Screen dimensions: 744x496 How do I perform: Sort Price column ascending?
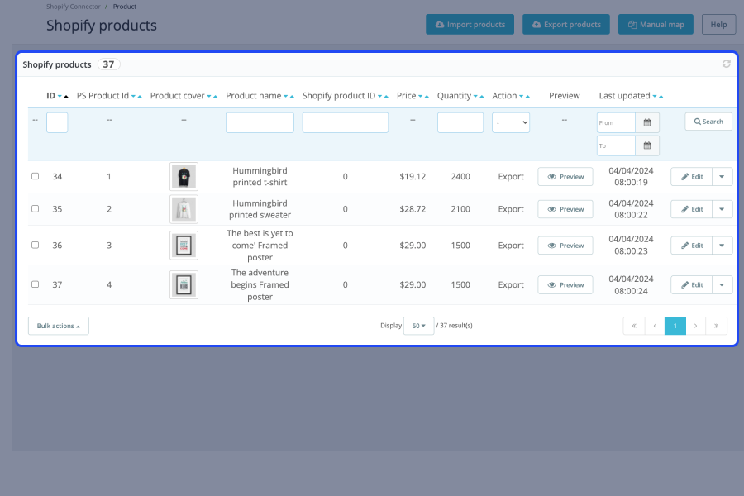(x=427, y=97)
